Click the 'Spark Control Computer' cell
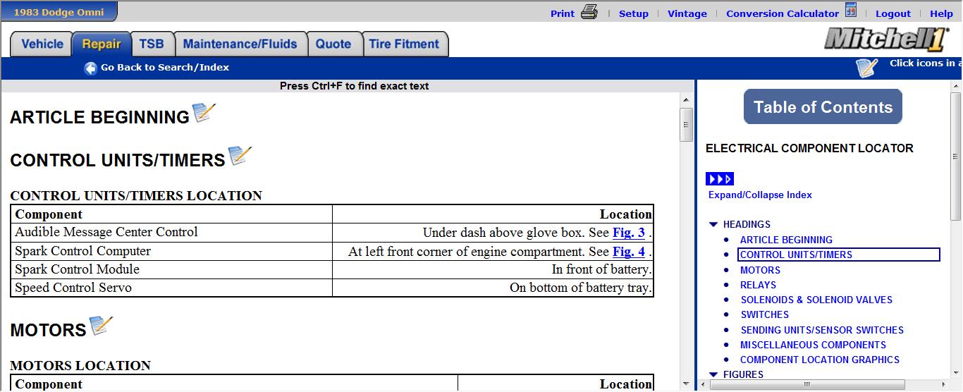Image resolution: width=963 pixels, height=392 pixels. (x=171, y=252)
